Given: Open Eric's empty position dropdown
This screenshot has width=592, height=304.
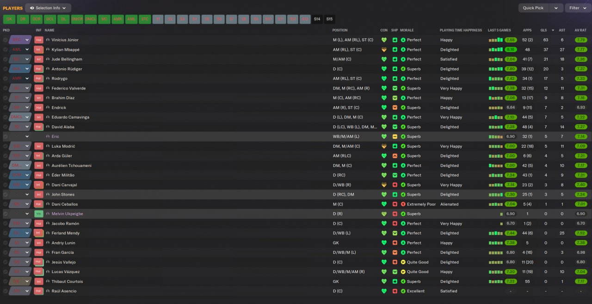Looking at the screenshot, I should [x=20, y=137].
